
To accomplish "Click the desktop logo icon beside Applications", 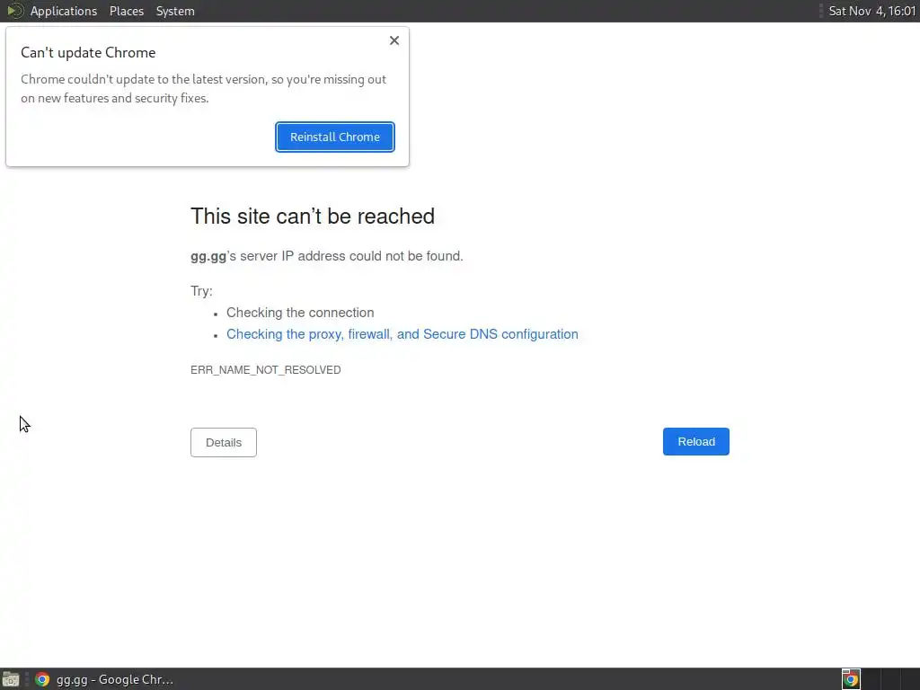I will click(14, 11).
